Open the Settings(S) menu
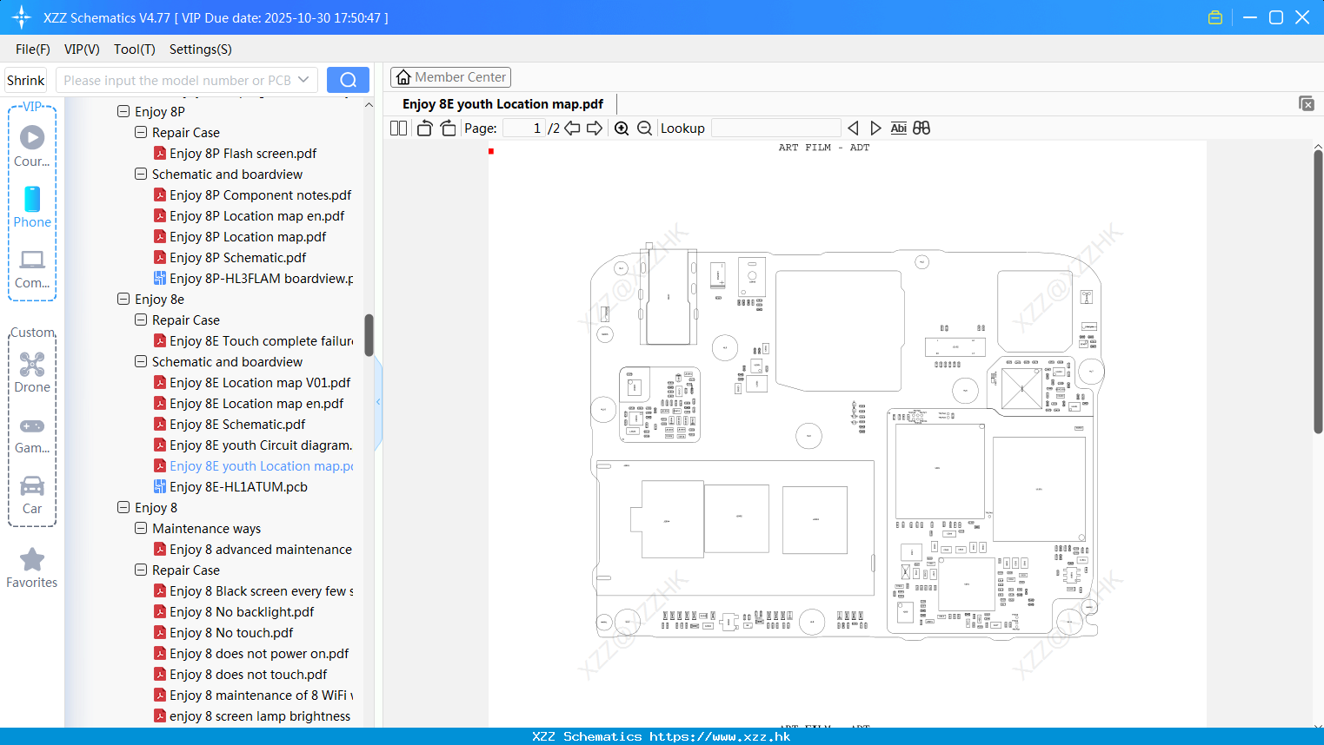 (200, 49)
